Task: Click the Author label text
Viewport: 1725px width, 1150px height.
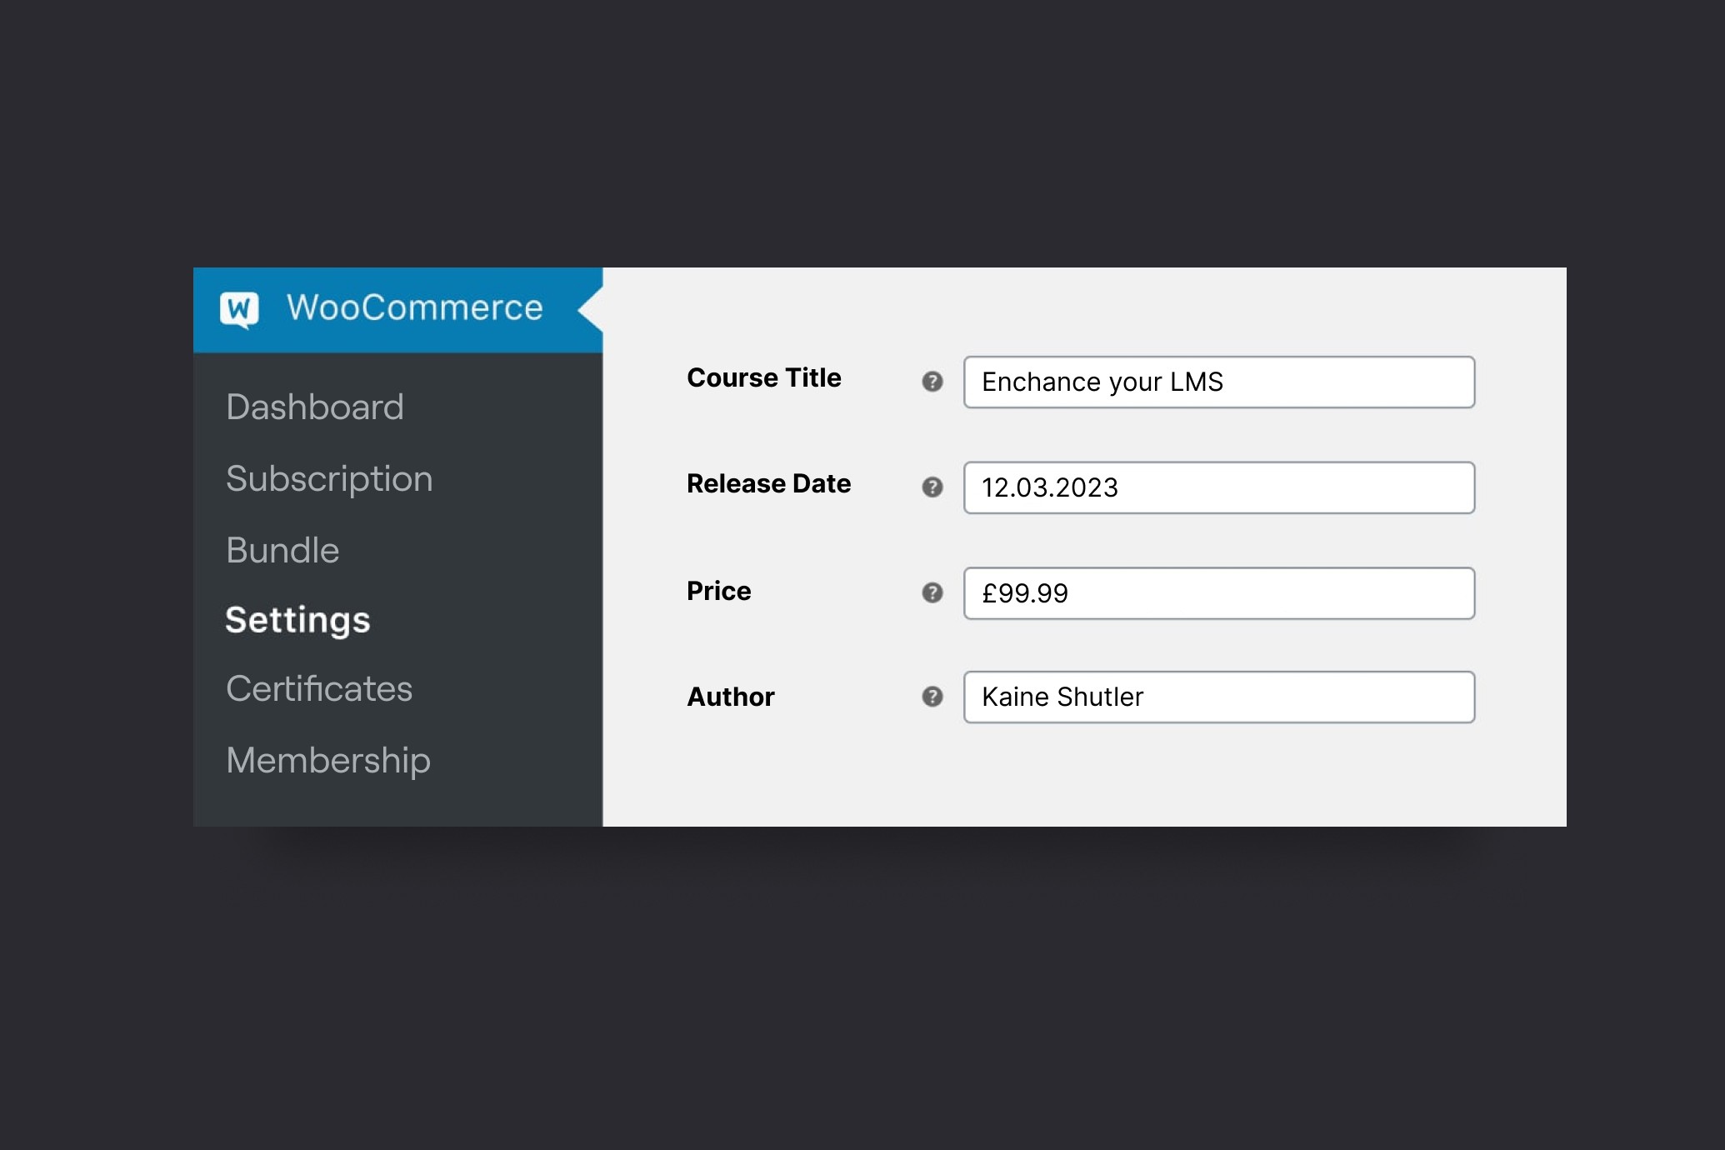Action: (730, 697)
